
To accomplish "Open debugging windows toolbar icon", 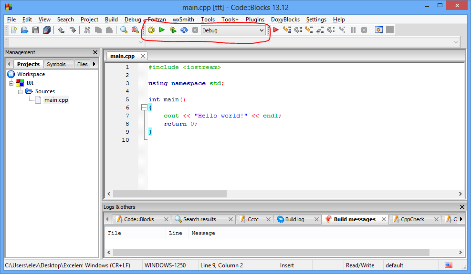I will (379, 30).
